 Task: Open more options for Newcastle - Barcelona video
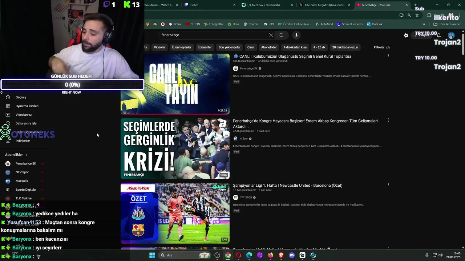click(x=388, y=185)
